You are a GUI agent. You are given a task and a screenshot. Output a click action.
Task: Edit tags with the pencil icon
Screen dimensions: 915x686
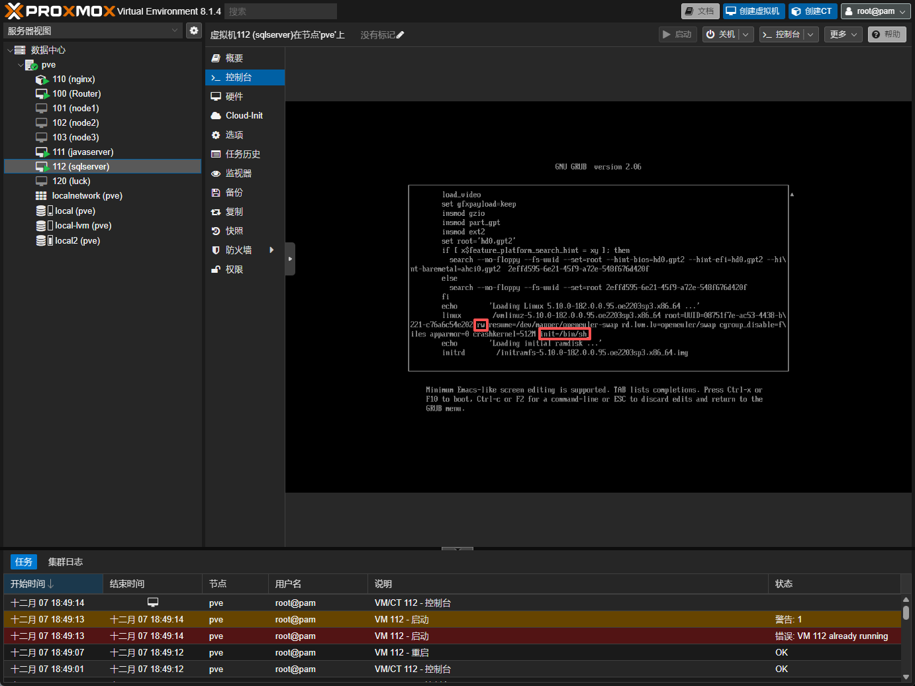(x=400, y=35)
